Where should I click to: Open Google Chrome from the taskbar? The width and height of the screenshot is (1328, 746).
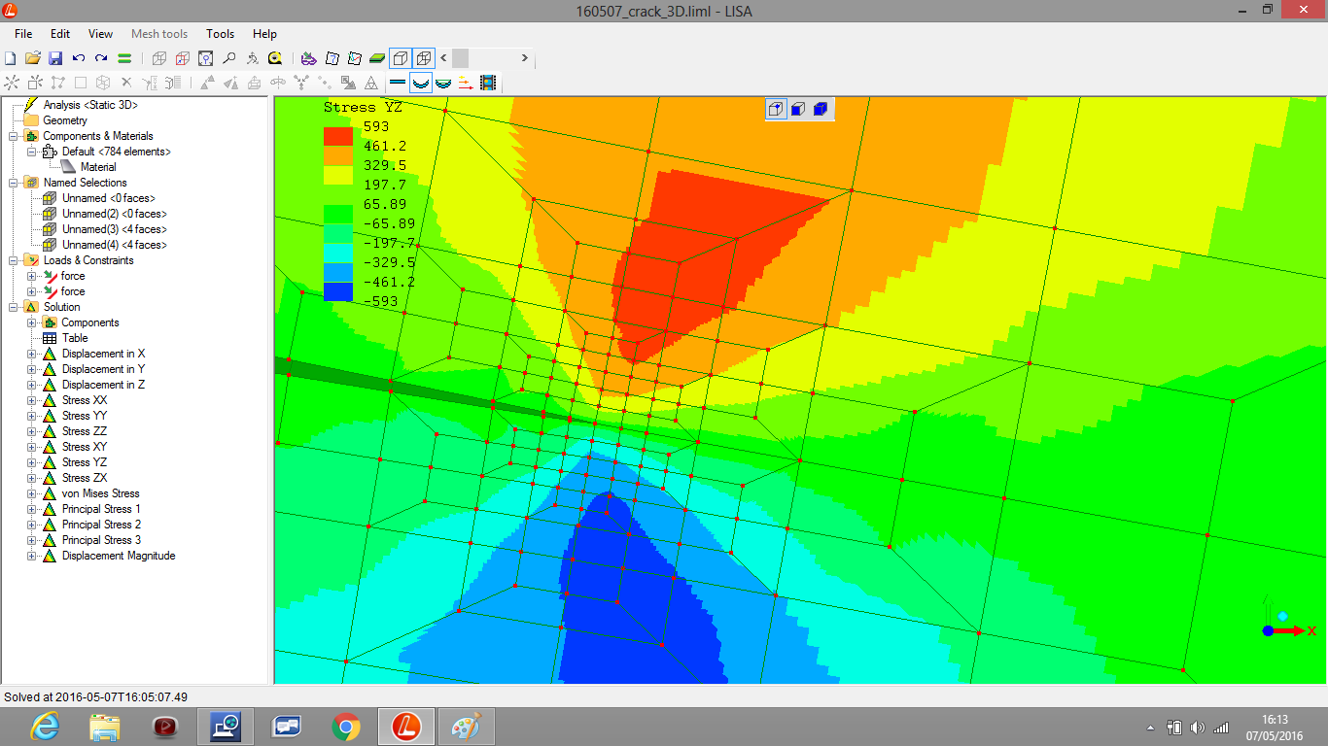click(x=345, y=726)
